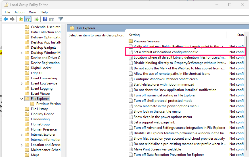Image resolution: width=249 pixels, height=157 pixels.
Task: Select Device Registration in the tree
Action: 45,63
